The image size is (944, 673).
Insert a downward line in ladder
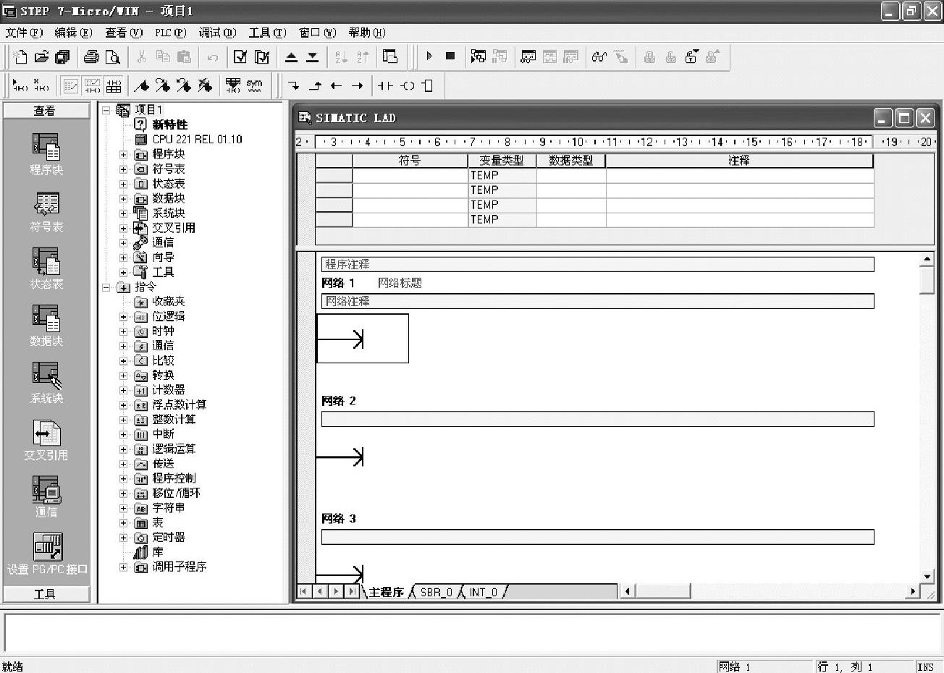tap(293, 85)
